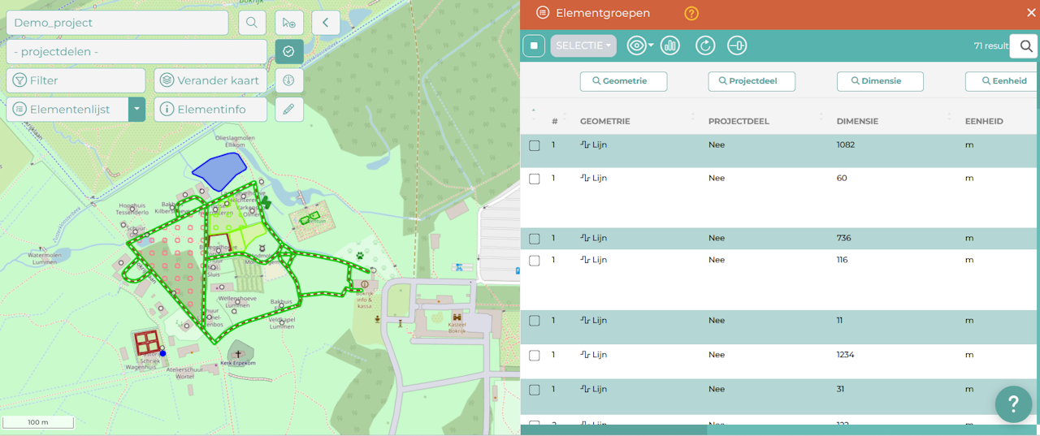The width and height of the screenshot is (1040, 436).
Task: Tick checkbox for row with dimensie 1082
Action: click(534, 146)
